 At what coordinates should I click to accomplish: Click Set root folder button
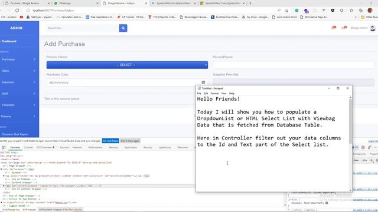click(x=110, y=141)
